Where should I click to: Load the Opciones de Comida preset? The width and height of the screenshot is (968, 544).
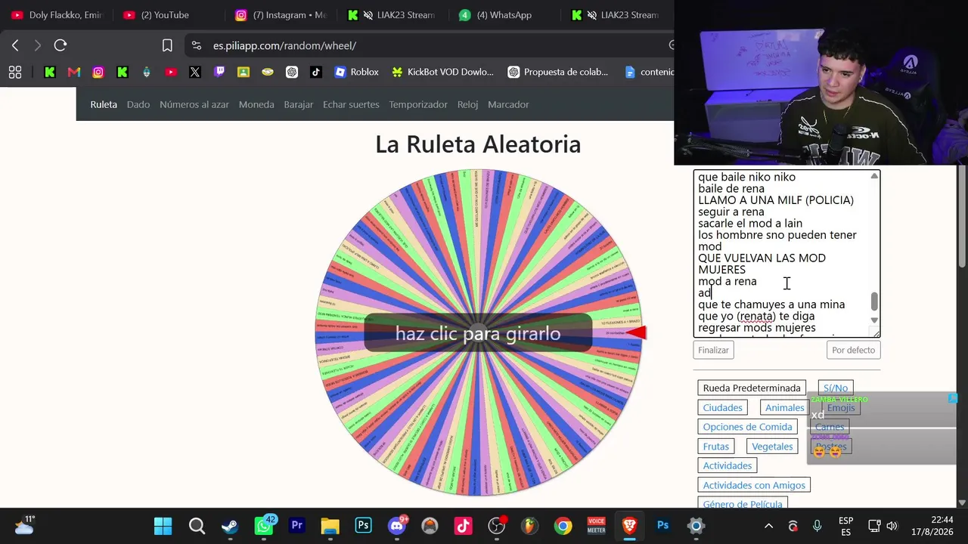pos(748,427)
